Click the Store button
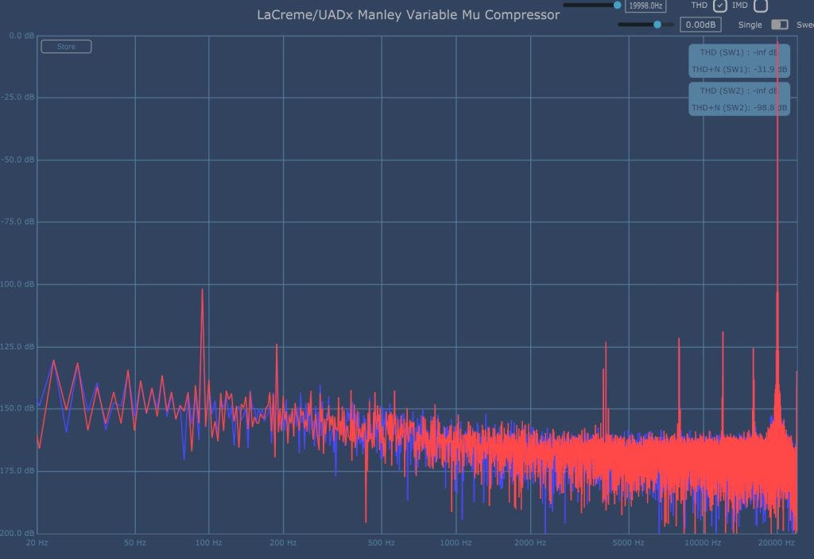 [x=66, y=47]
